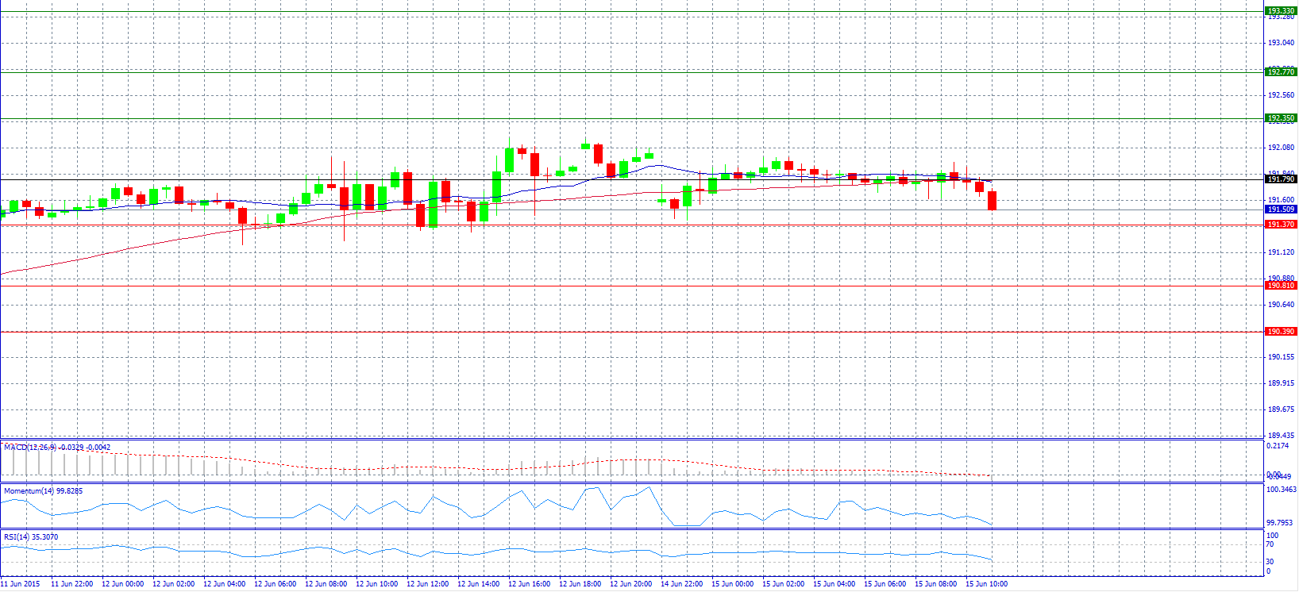Viewport: 1299px width, 592px height.
Task: Click the 12 Jun 12:00 time label
Action: 427,584
